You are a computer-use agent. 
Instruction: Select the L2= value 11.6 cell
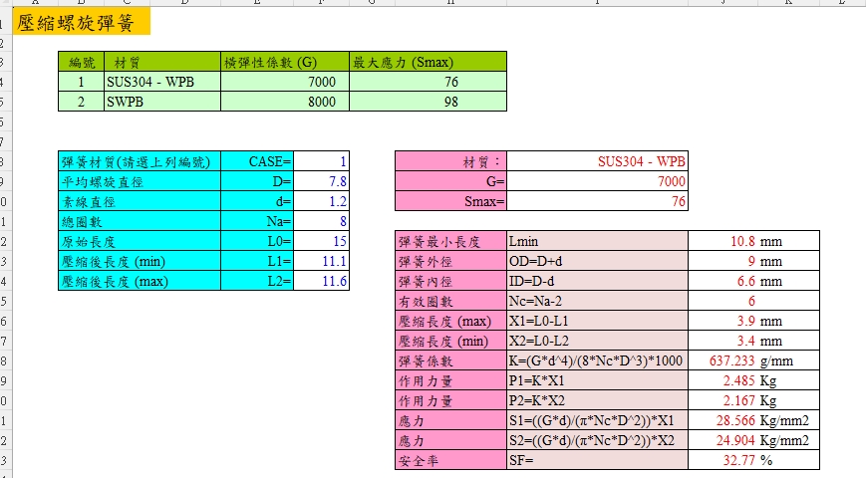(323, 282)
